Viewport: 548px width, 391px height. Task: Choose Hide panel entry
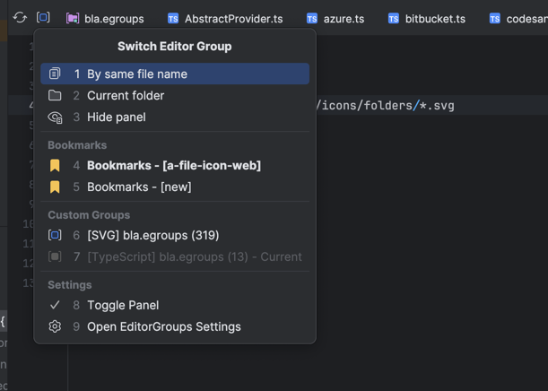(x=175, y=117)
